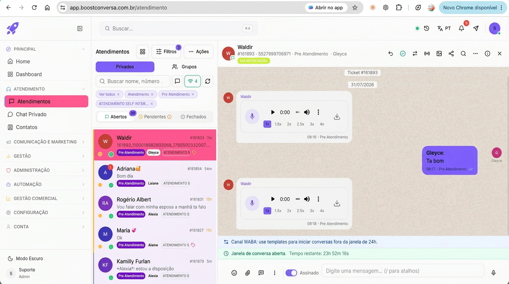The width and height of the screenshot is (509, 284).
Task: Open the notifications bell
Action: pos(461,28)
